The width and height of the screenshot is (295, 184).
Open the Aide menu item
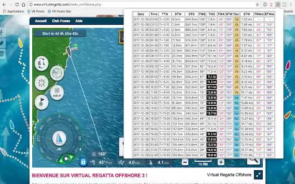(x=79, y=21)
